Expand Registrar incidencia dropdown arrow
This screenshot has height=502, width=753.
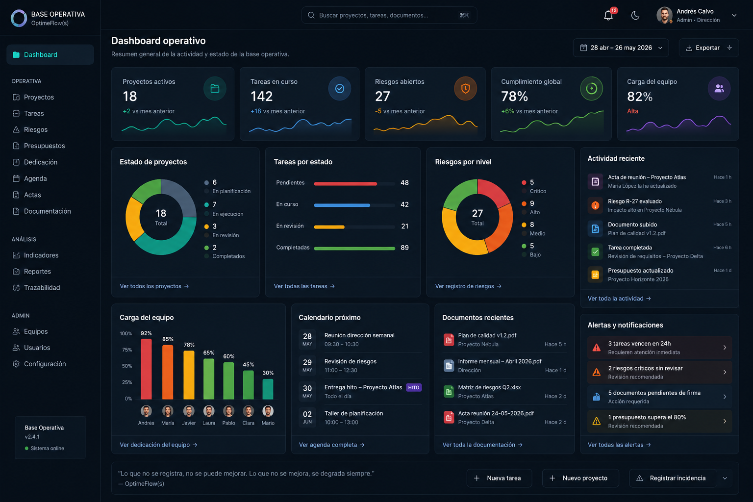coord(725,478)
